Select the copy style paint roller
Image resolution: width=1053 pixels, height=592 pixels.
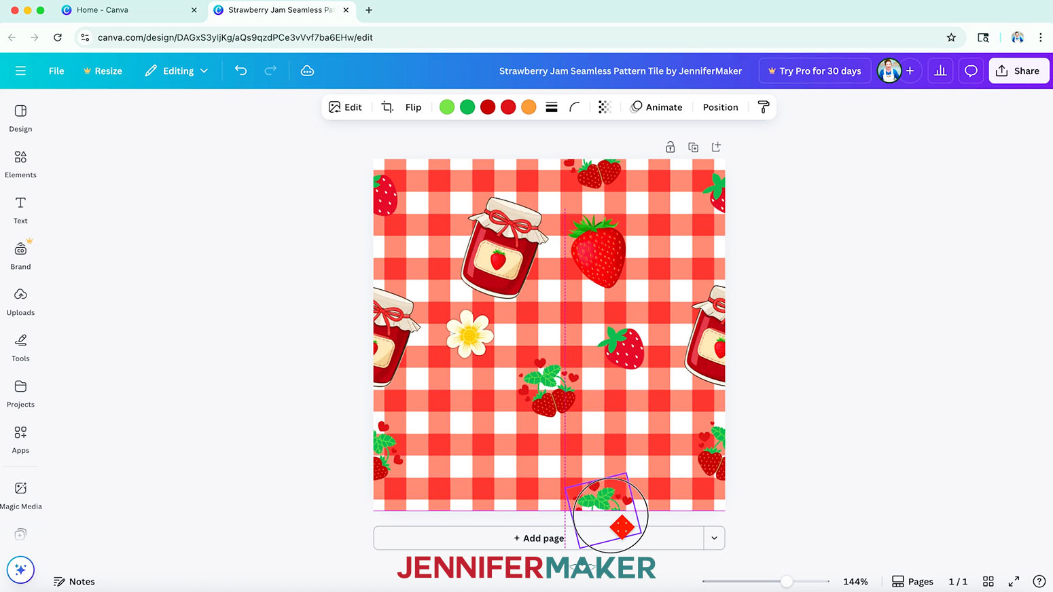pyautogui.click(x=764, y=107)
